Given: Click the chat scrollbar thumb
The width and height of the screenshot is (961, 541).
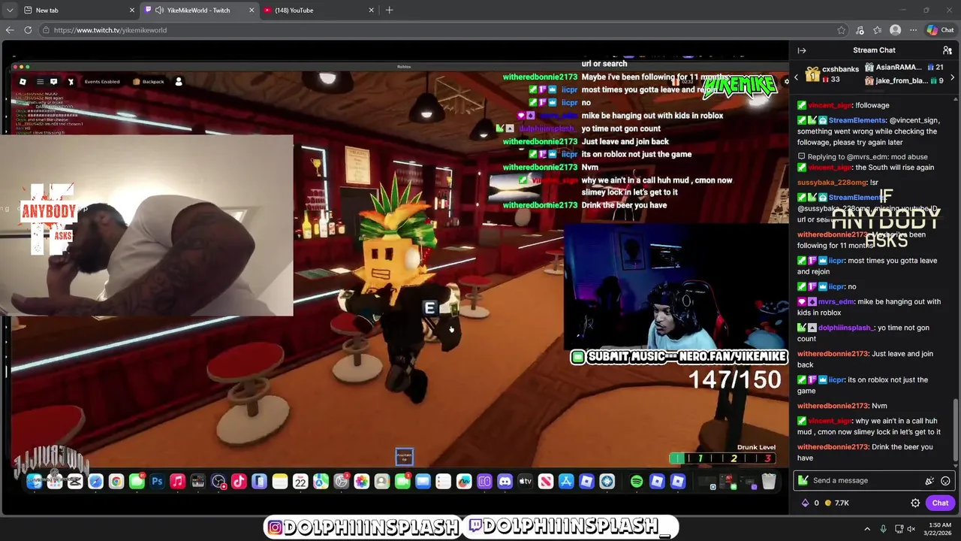Looking at the screenshot, I should click(x=956, y=428).
